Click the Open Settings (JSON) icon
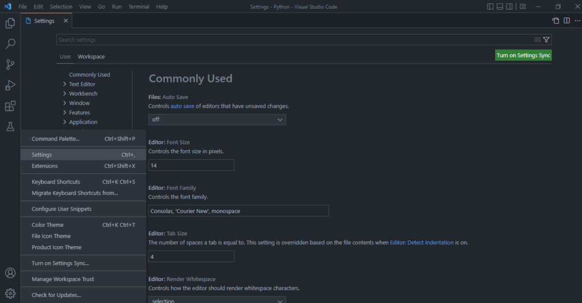 (555, 21)
